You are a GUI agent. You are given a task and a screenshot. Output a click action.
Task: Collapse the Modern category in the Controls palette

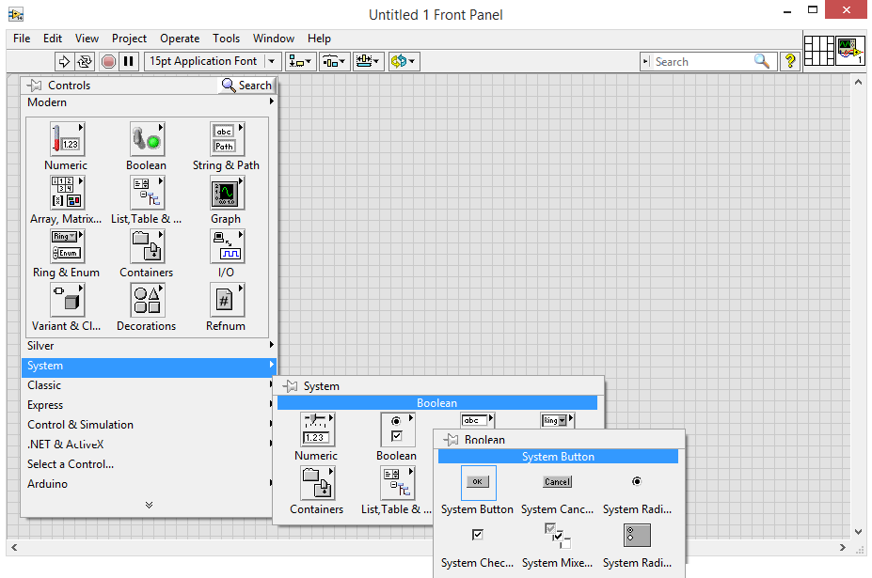(x=151, y=102)
